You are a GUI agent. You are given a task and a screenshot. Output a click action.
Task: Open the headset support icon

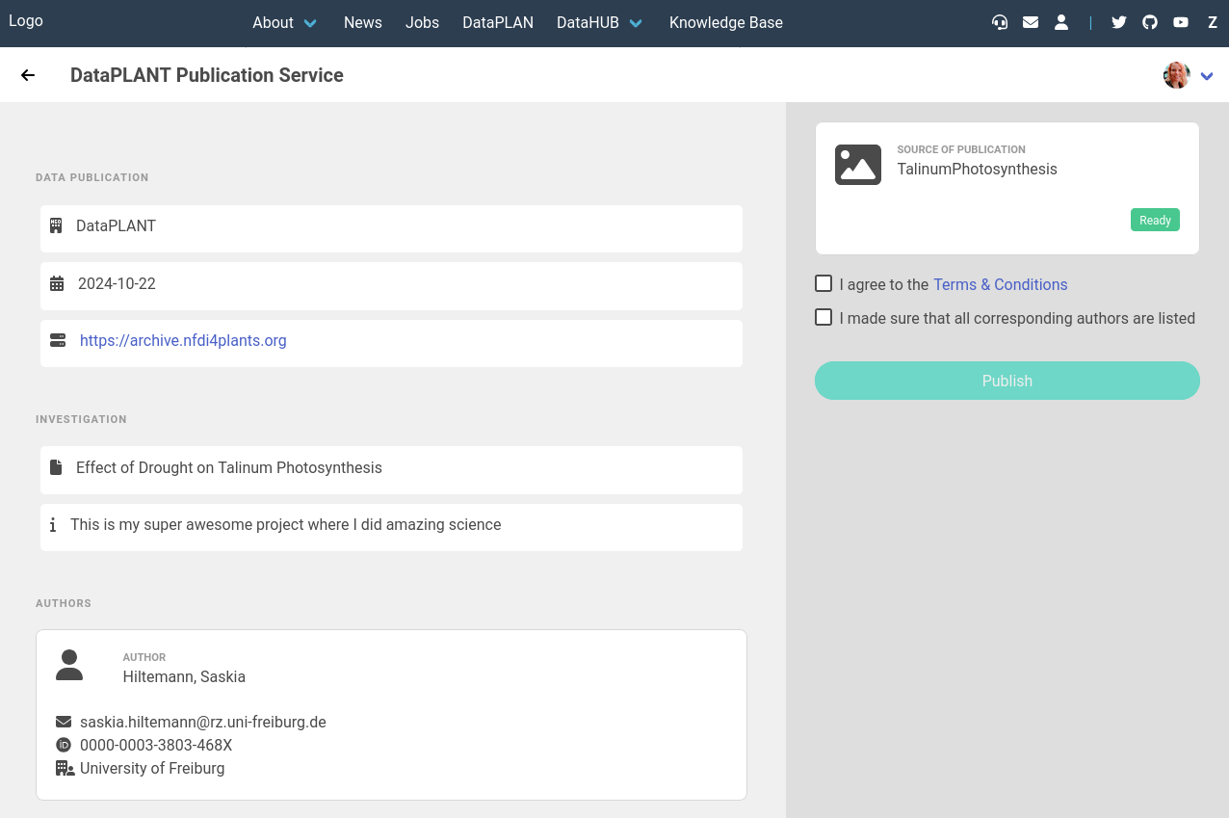[1000, 22]
